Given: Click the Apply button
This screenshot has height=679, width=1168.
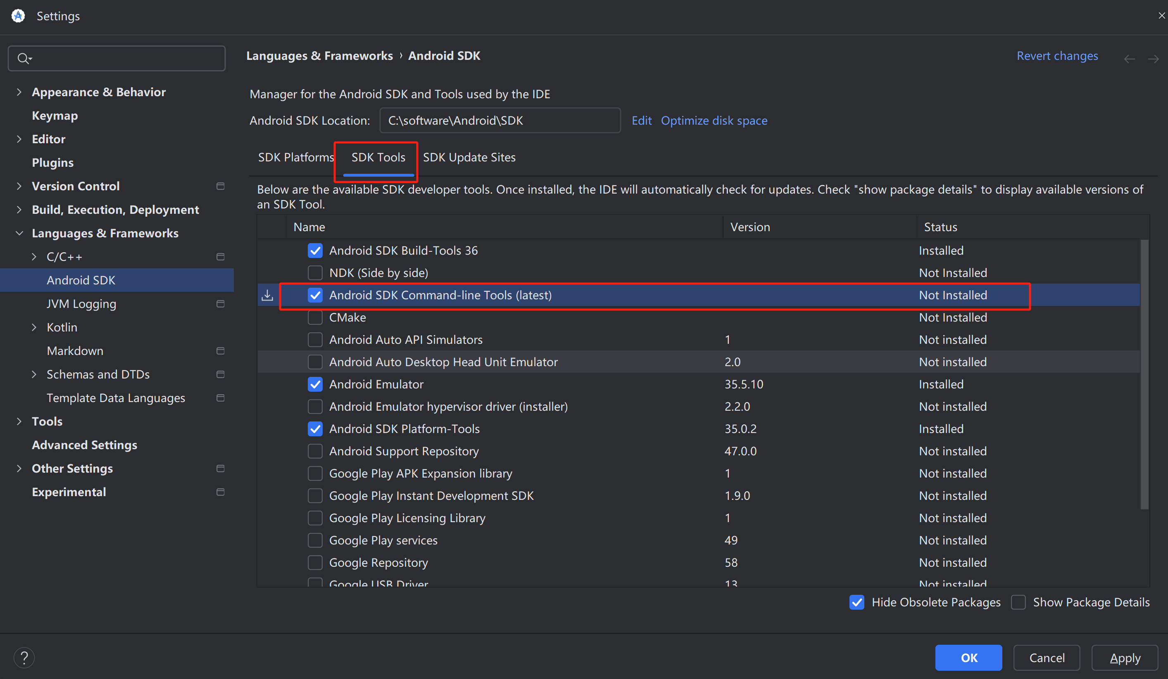Looking at the screenshot, I should [x=1125, y=658].
